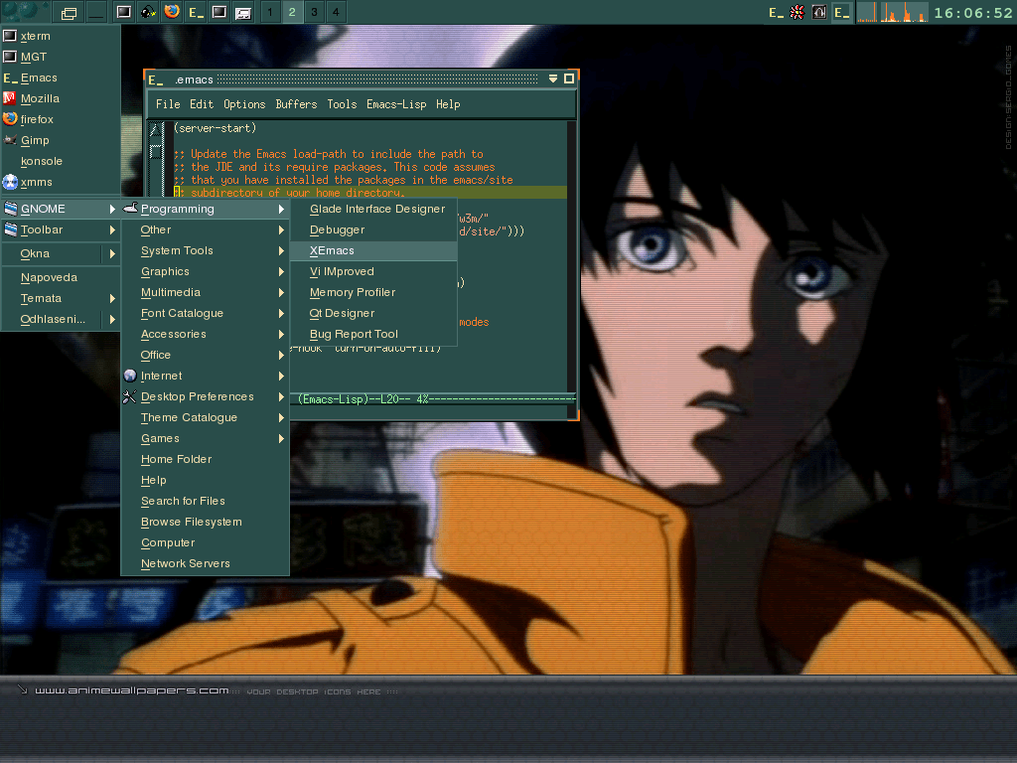This screenshot has height=763, width=1017.
Task: Expand the Multimedia submenu arrow
Action: (x=281, y=292)
